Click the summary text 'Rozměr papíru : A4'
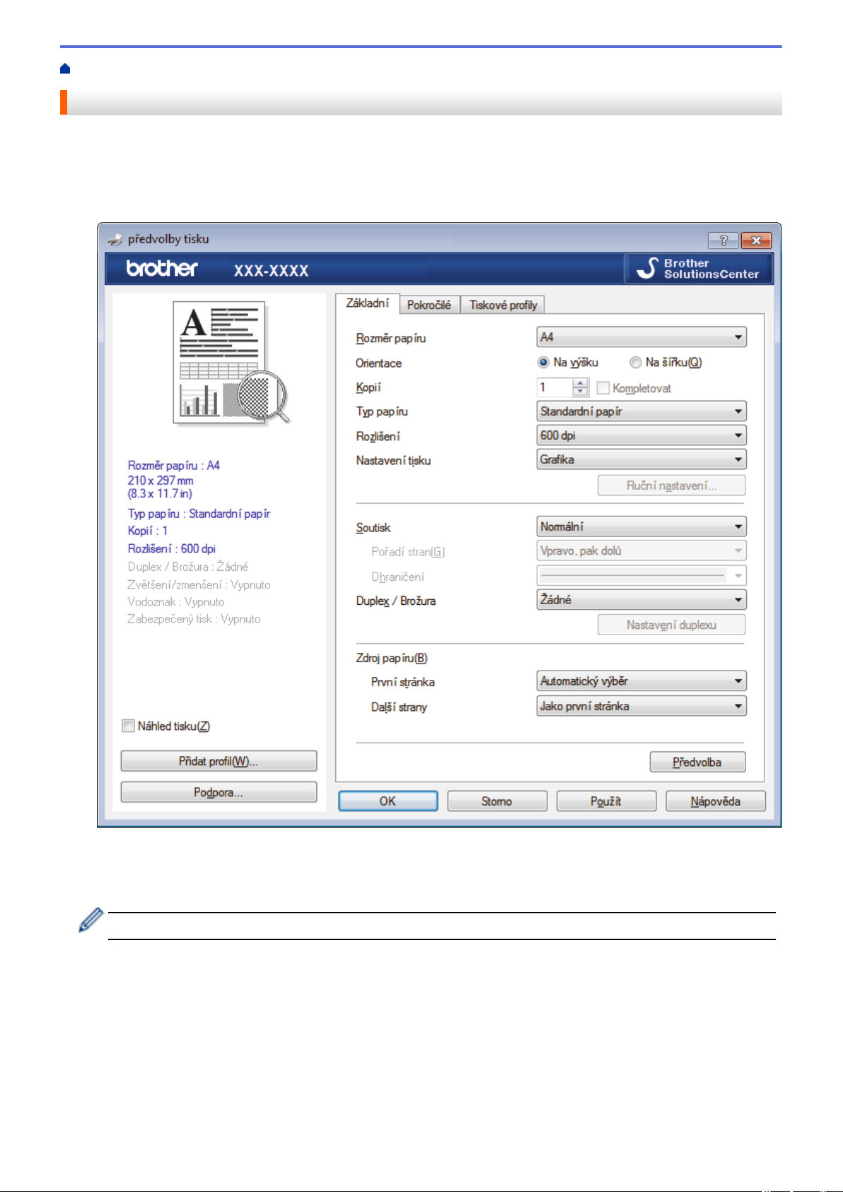843x1192 pixels. [174, 465]
